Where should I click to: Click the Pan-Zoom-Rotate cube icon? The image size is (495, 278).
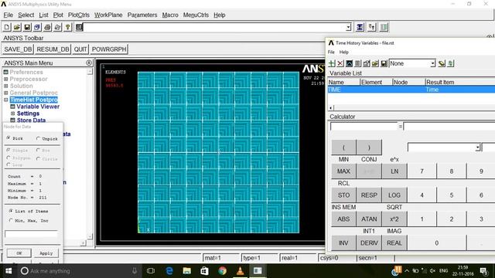tap(37, 27)
